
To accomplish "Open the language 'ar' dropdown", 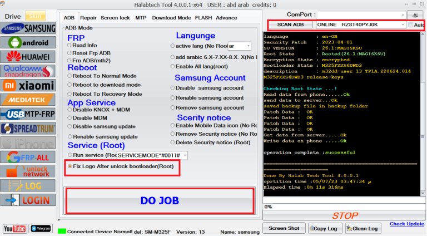I will coord(248,46).
